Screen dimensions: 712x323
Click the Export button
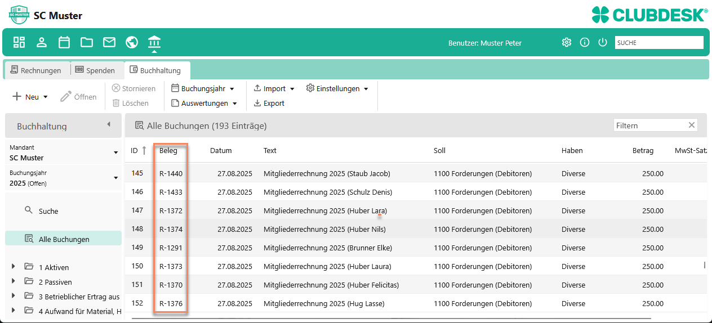click(269, 103)
